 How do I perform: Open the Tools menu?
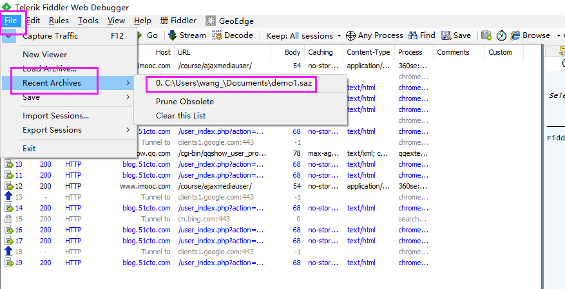click(x=88, y=21)
